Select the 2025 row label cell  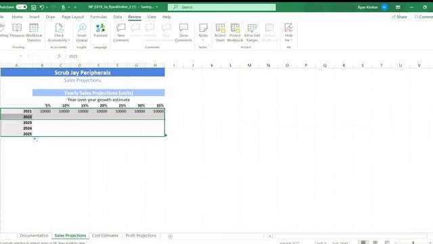17,134
